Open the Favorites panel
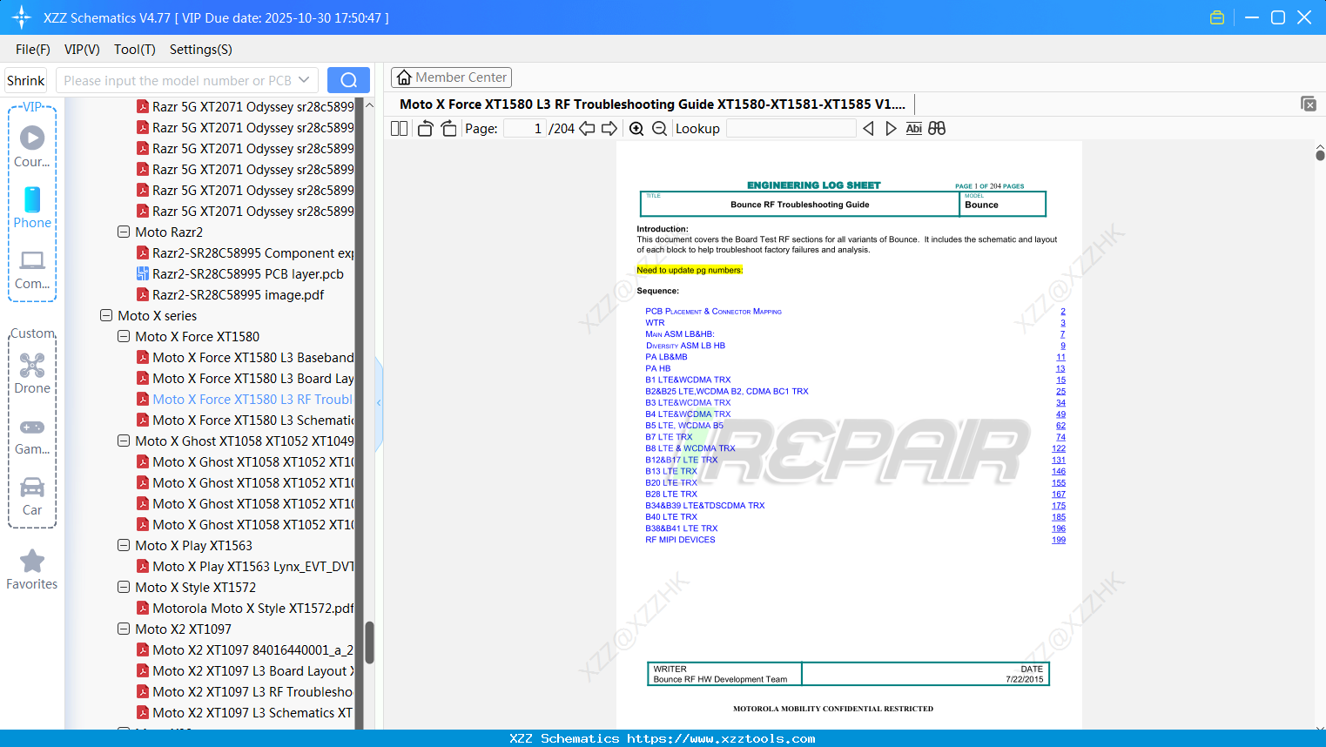The width and height of the screenshot is (1326, 747). point(32,570)
